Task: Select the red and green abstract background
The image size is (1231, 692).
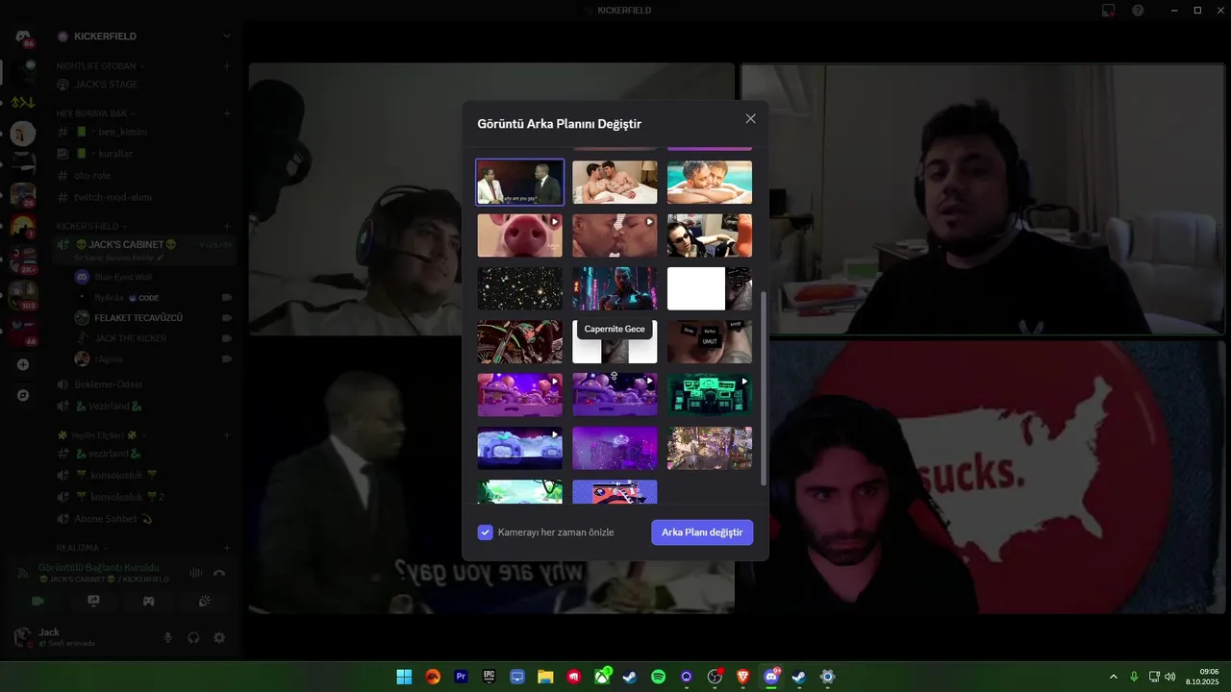Action: [519, 341]
